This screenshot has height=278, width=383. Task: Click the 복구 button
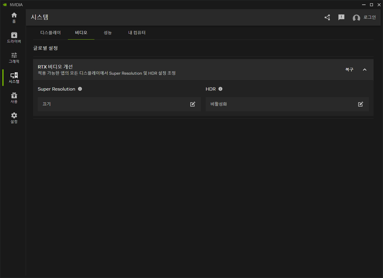click(349, 70)
